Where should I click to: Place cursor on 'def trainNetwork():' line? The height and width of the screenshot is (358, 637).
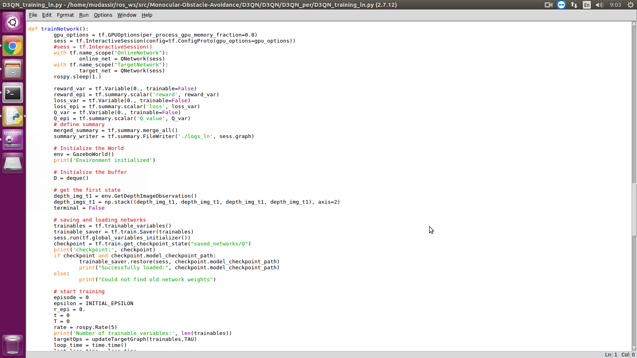click(x=59, y=29)
